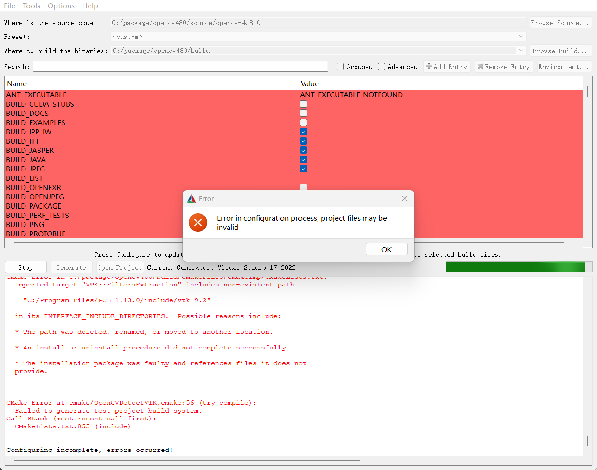Open the Tools menu
This screenshot has width=597, height=470.
tap(32, 6)
